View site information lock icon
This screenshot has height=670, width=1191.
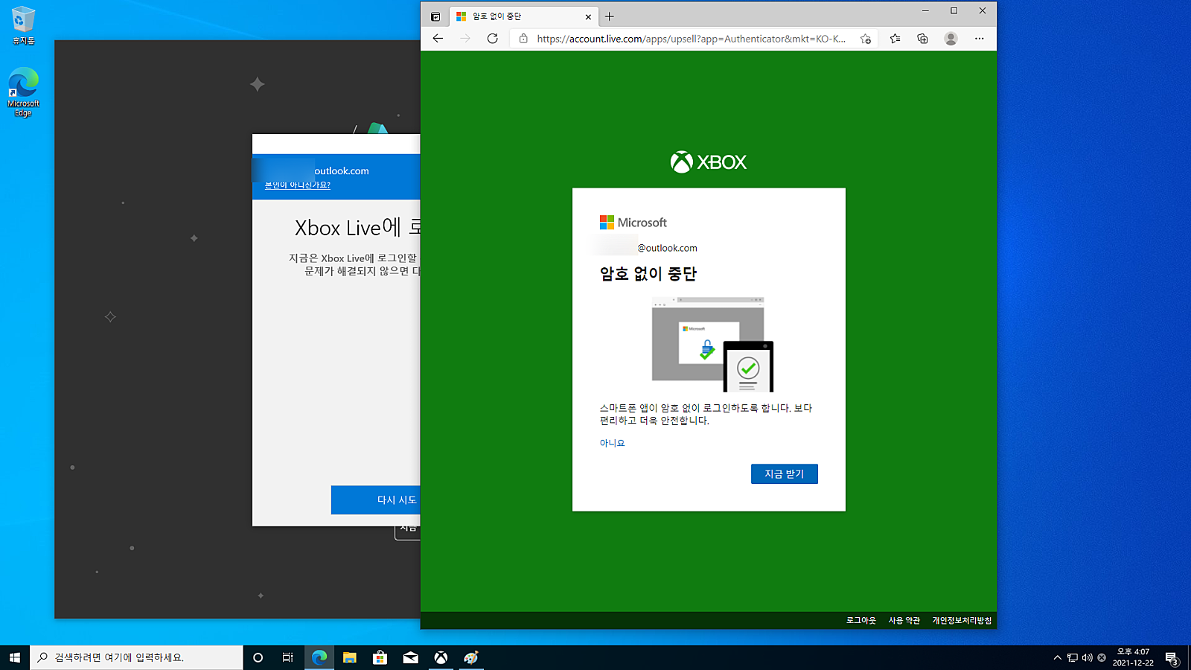(523, 39)
